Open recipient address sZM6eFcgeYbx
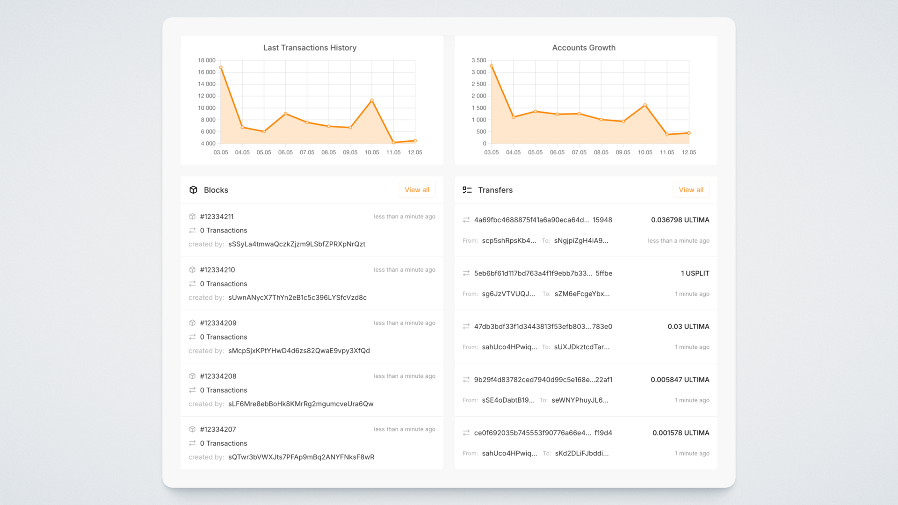The height and width of the screenshot is (505, 898). (582, 294)
